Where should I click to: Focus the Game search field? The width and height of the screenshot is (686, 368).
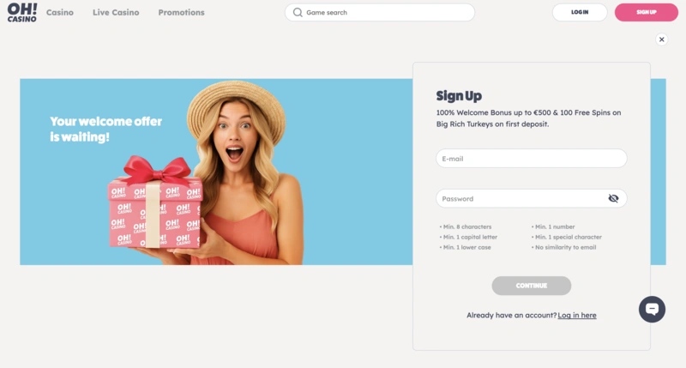(380, 12)
